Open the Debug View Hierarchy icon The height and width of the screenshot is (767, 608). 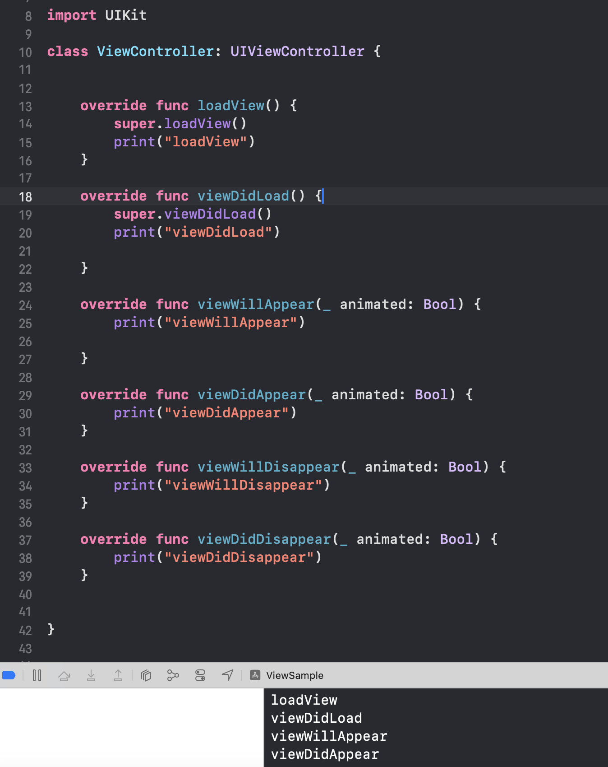click(146, 675)
